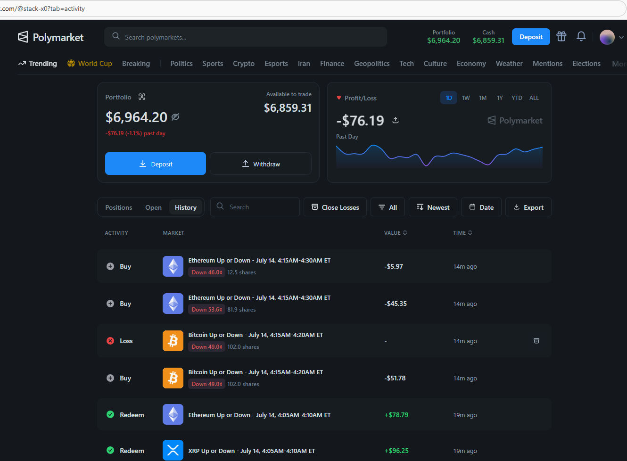This screenshot has width=627, height=461.
Task: Click the XRP icon in Redeem row
Action: (173, 450)
